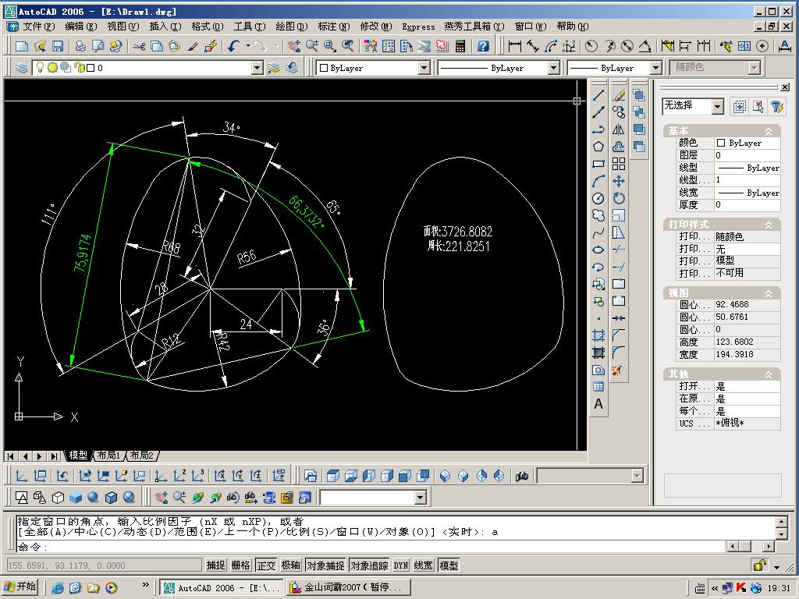799x599 pixels.
Task: Click the 颜色 ByLayer color swatch property
Action: [x=720, y=144]
